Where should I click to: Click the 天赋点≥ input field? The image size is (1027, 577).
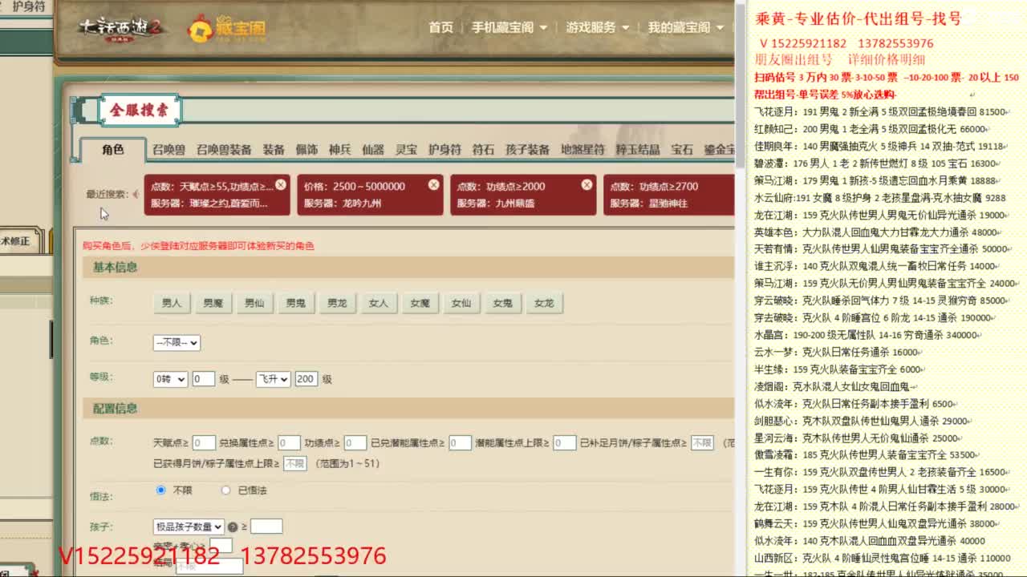(204, 442)
